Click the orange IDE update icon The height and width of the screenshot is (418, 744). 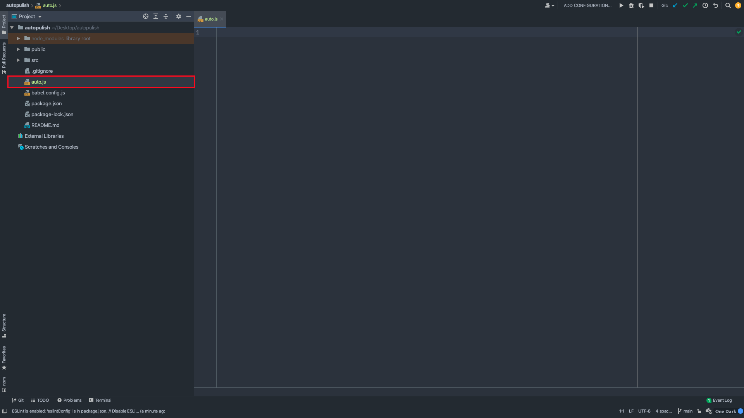738,5
